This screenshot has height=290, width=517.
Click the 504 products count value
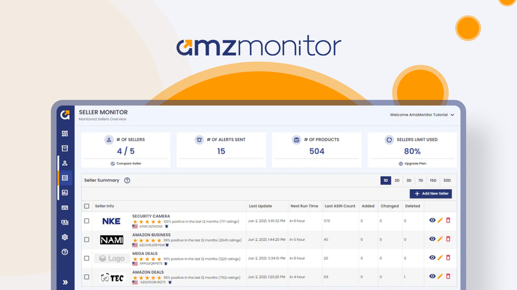click(x=317, y=151)
